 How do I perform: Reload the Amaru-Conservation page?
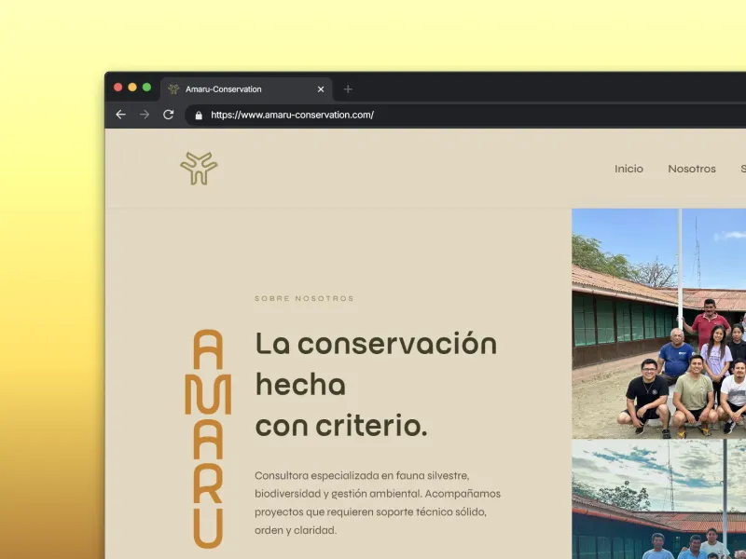168,115
